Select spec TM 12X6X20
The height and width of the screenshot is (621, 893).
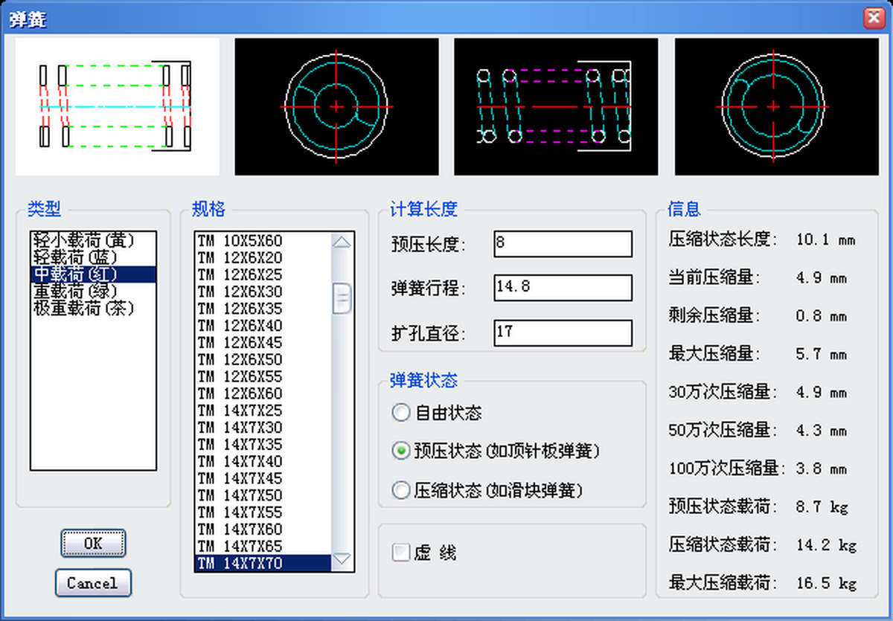pyautogui.click(x=263, y=257)
